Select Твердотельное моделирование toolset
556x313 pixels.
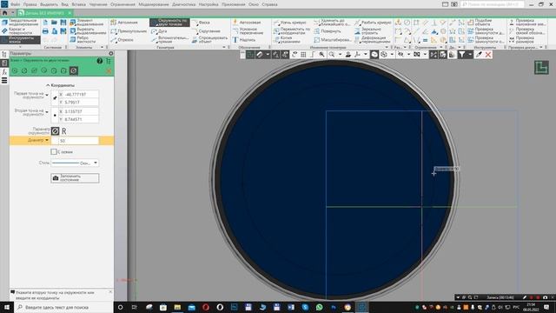coord(21,23)
